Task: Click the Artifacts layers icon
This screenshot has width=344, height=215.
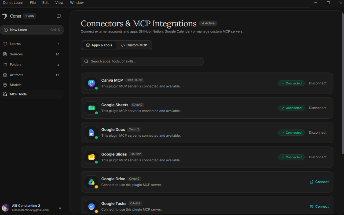Action: click(5, 75)
